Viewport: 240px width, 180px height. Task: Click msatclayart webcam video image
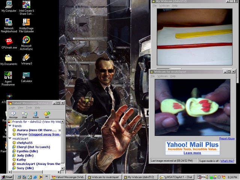pyautogui.click(x=192, y=108)
